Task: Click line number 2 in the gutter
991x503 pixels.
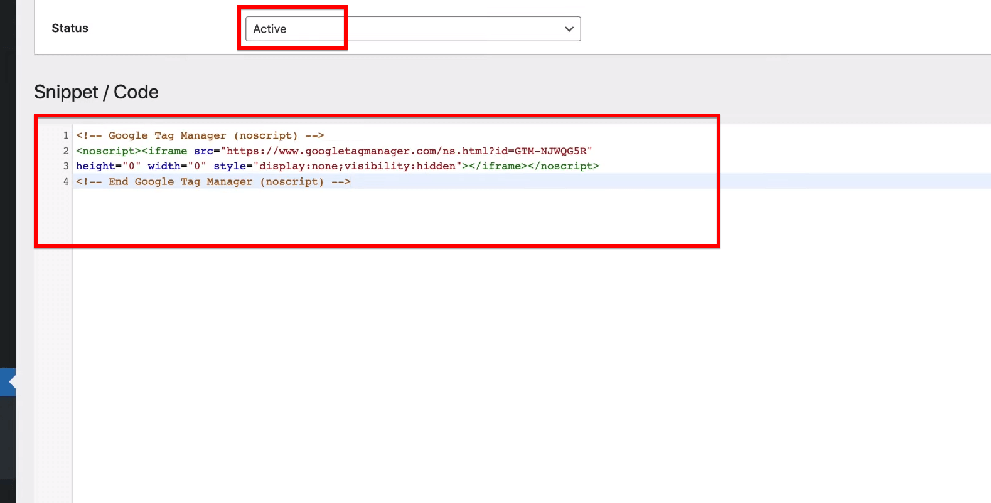Action: point(65,151)
